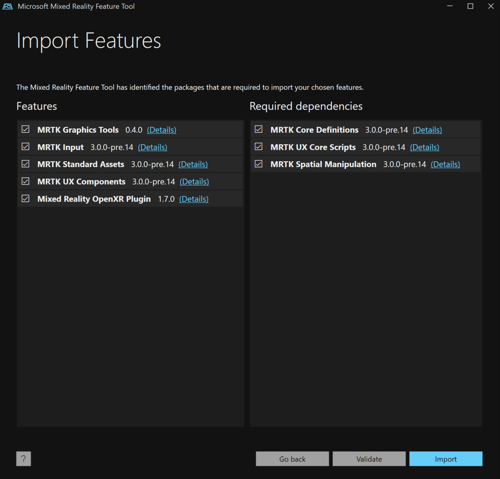Viewport: 500px width, 479px height.
Task: Maximize the Feature Tool window
Action: coord(470,6)
